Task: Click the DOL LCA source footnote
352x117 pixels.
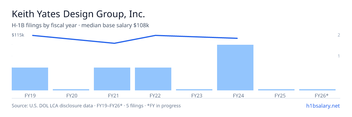Action: pos(96,106)
